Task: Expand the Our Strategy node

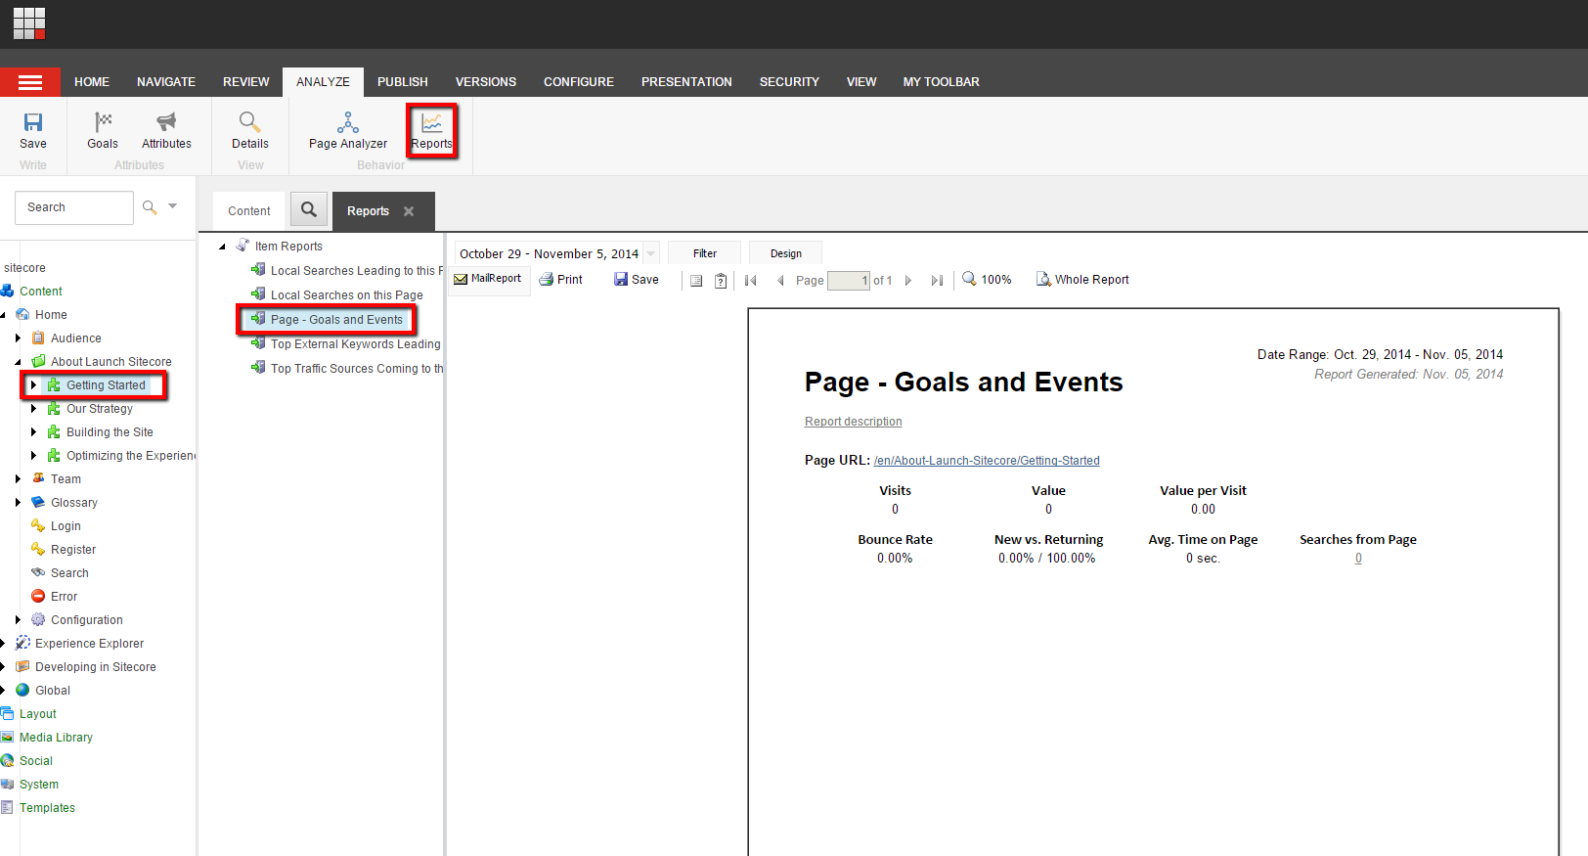Action: 33,409
